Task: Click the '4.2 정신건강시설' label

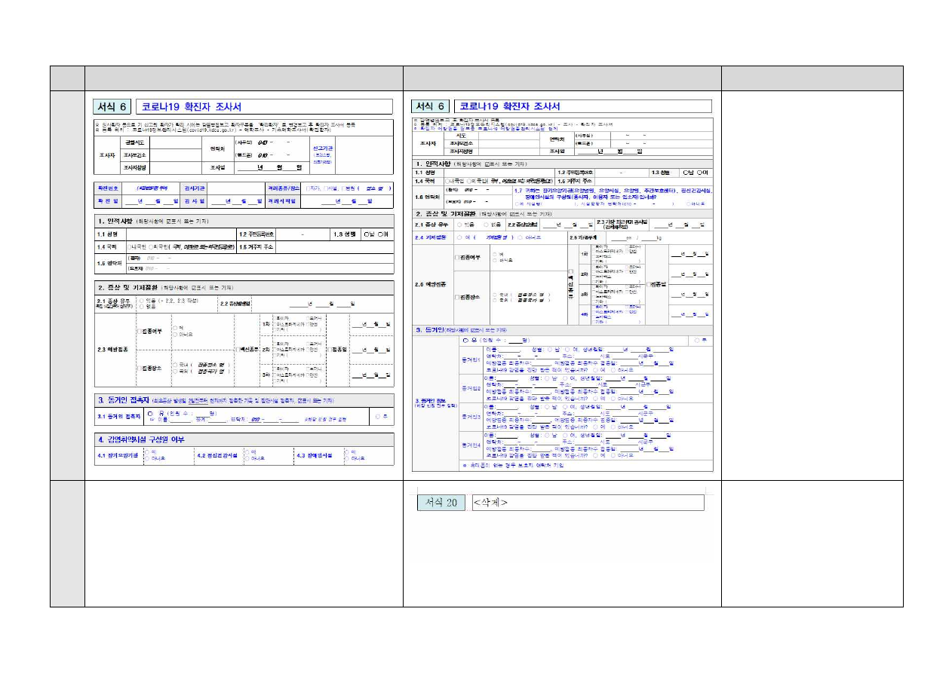Action: pyautogui.click(x=217, y=455)
